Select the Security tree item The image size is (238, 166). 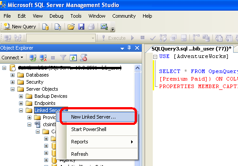(35, 82)
